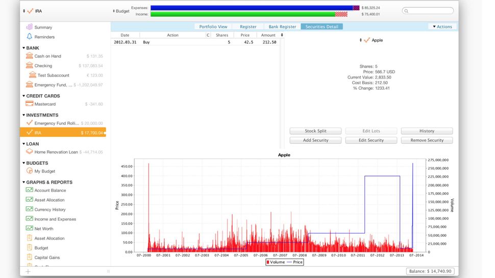Open the Account Balance graph icon
This screenshot has height=278, width=495.
pyautogui.click(x=30, y=190)
